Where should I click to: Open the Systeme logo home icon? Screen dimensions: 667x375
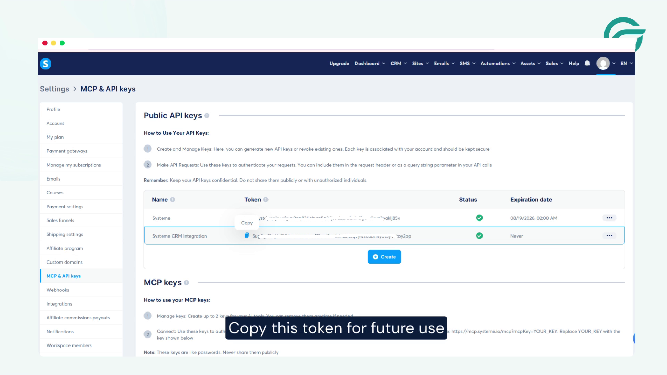click(x=46, y=64)
